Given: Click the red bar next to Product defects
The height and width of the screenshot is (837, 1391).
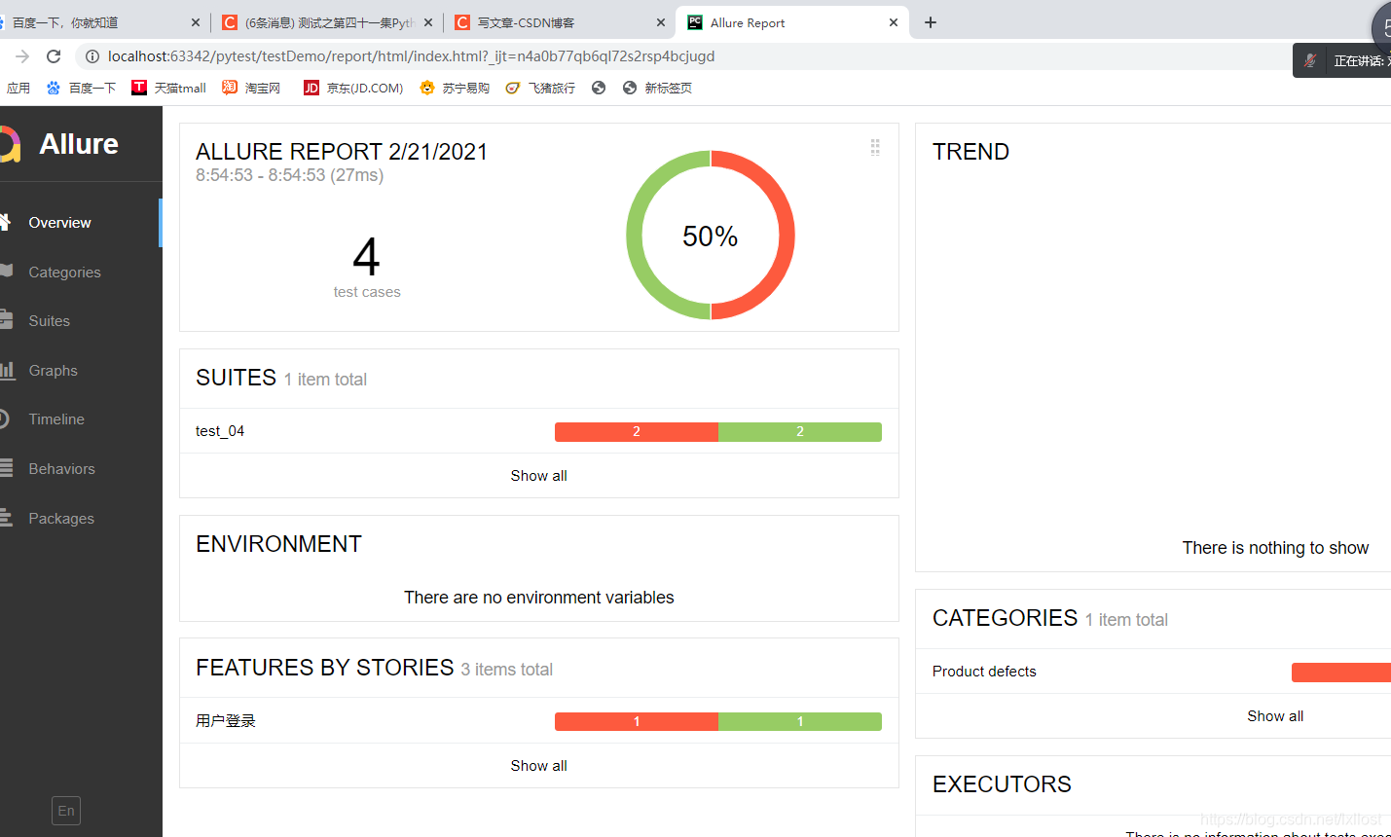Looking at the screenshot, I should (x=1341, y=673).
